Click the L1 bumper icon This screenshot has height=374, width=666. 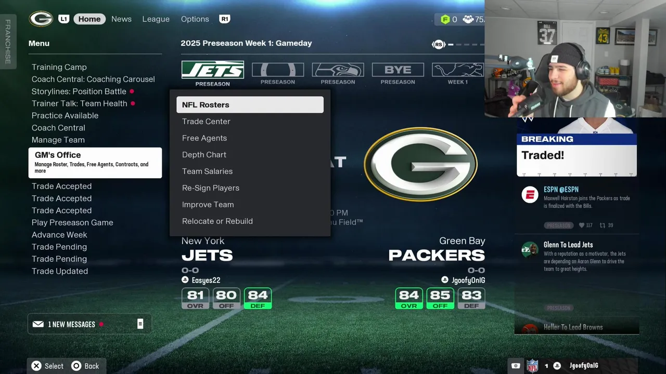pyautogui.click(x=63, y=19)
